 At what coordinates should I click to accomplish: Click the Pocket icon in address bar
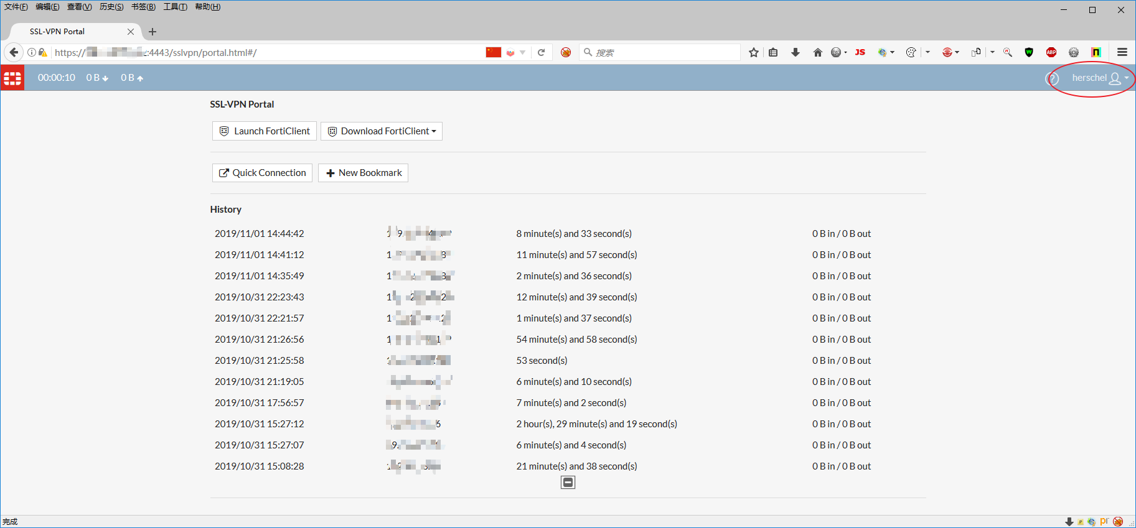click(510, 53)
